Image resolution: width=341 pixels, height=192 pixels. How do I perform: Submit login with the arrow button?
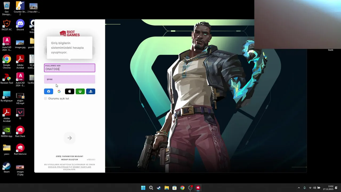(x=70, y=138)
